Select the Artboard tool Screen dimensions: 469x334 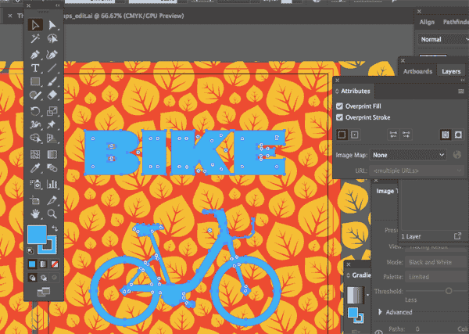(x=35, y=200)
